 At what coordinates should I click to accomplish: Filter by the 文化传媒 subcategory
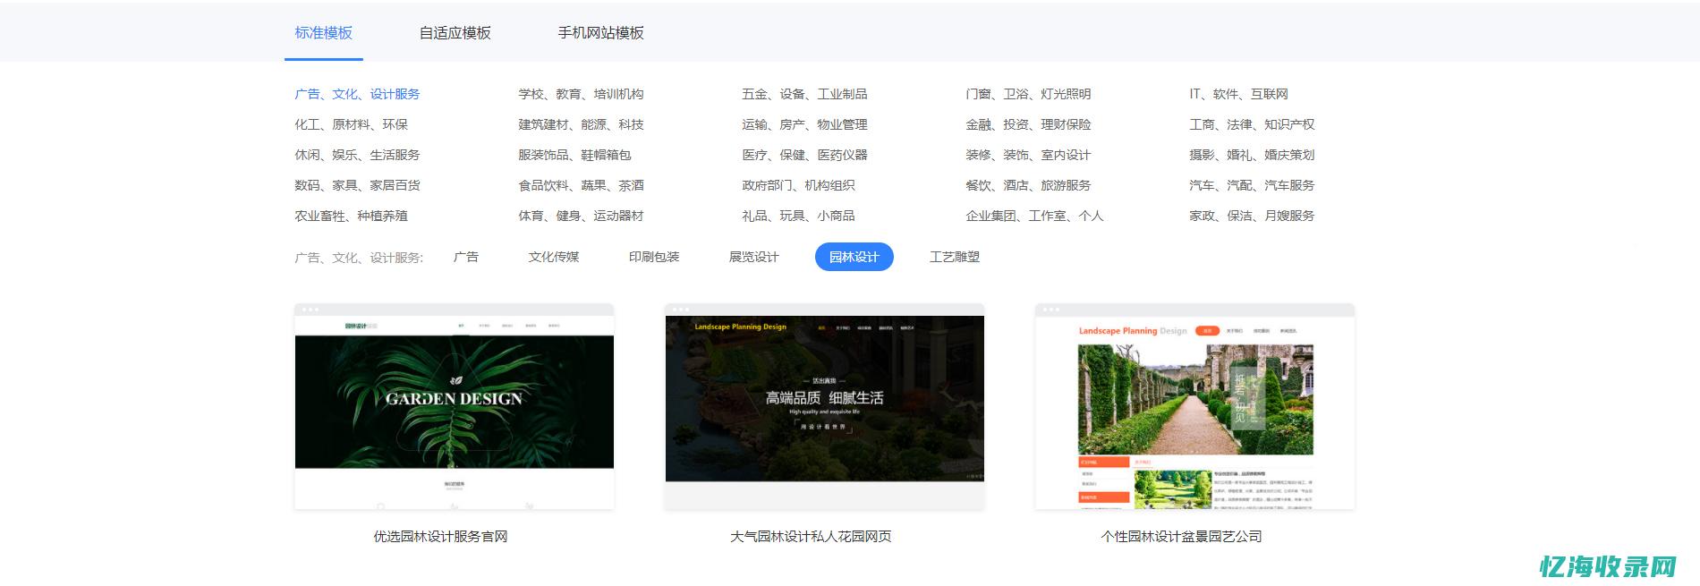tap(554, 257)
